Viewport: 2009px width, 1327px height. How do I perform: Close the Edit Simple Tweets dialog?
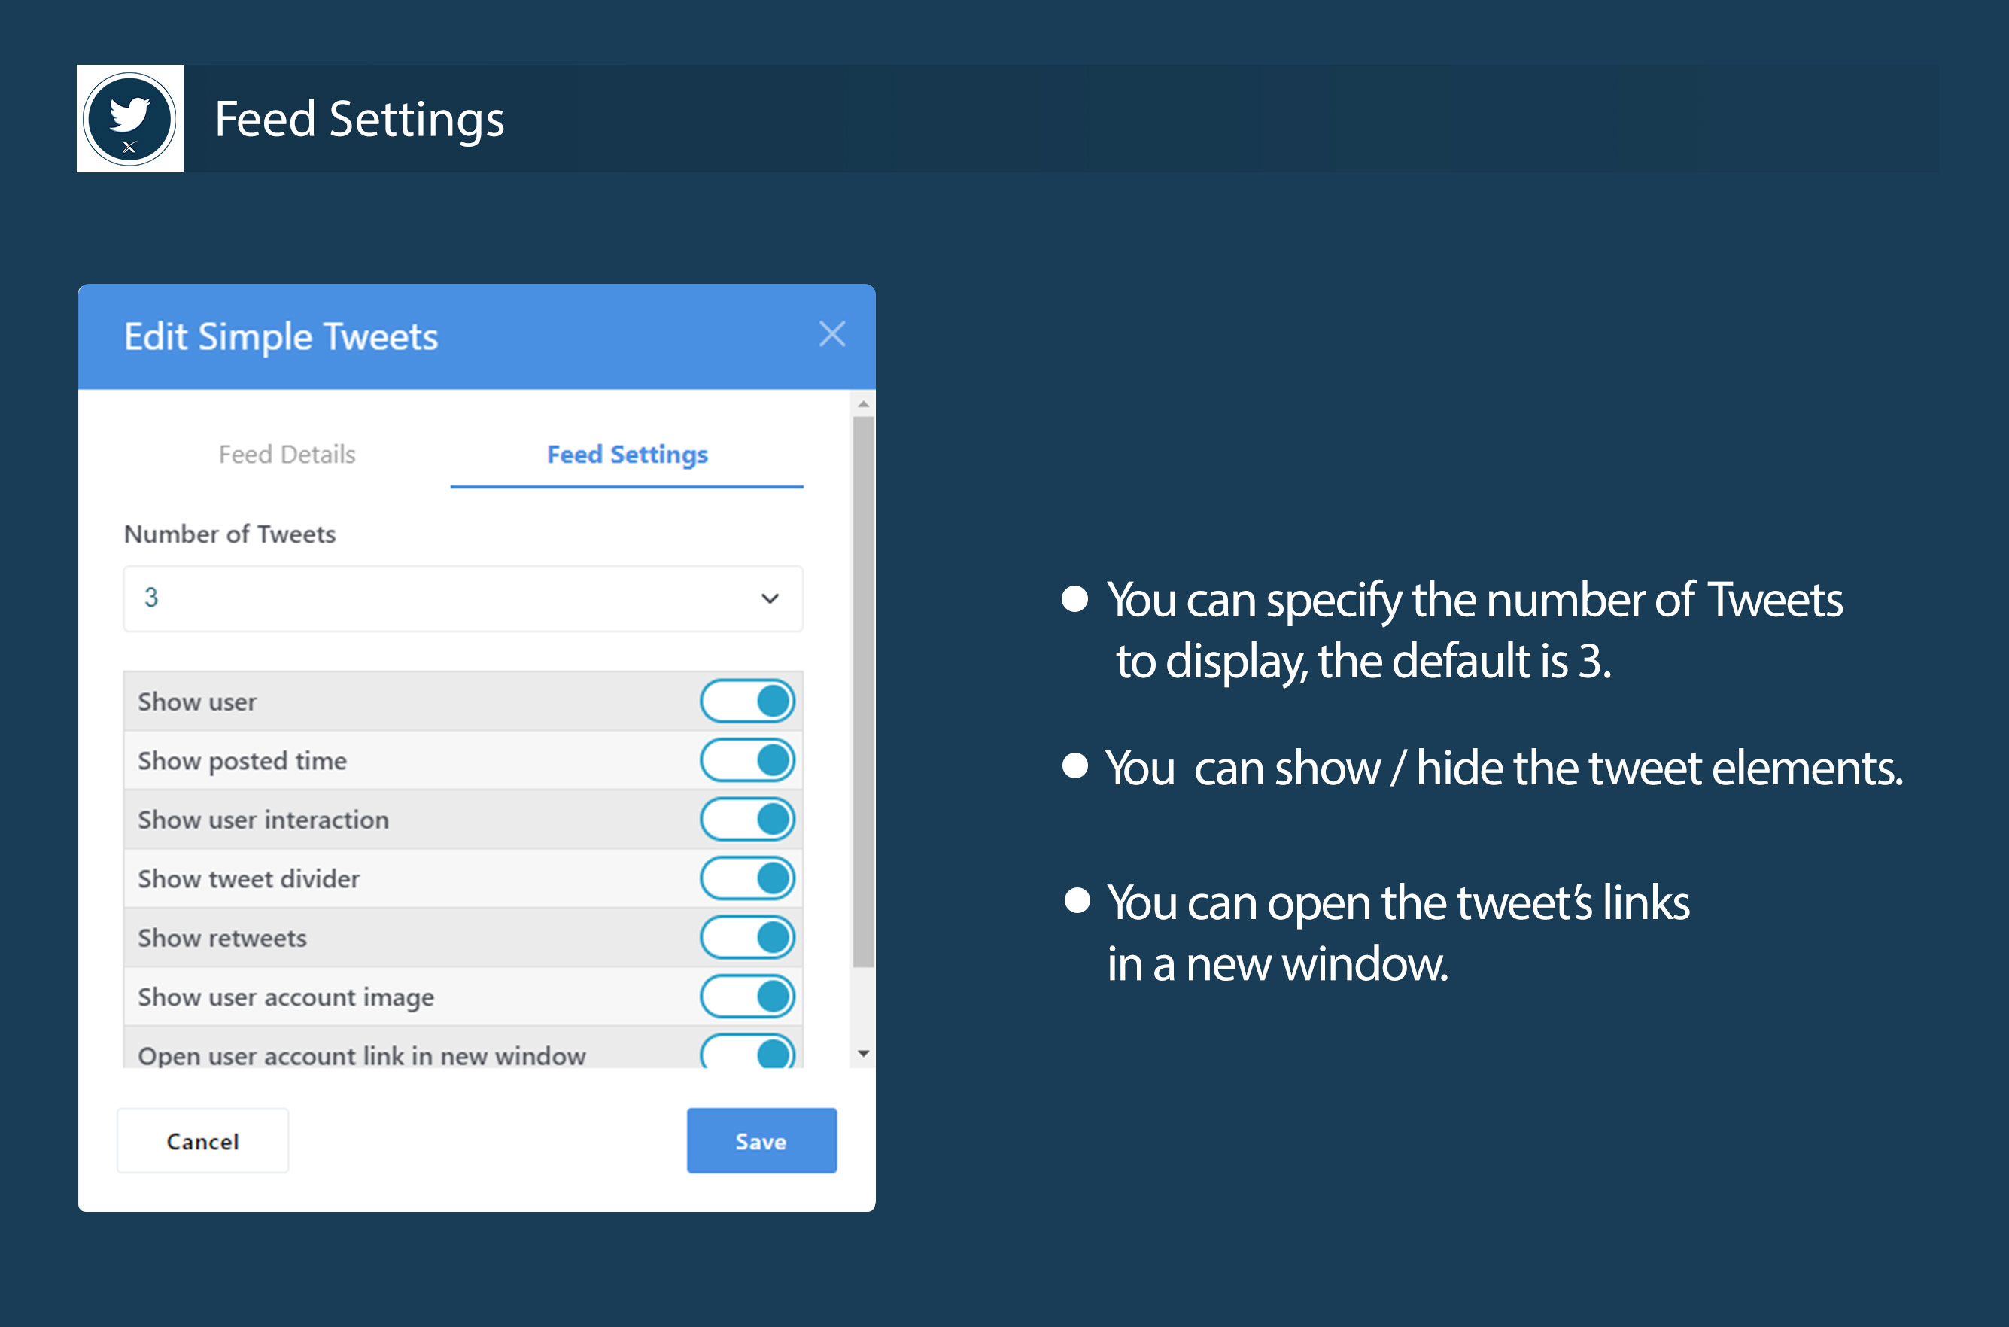pyautogui.click(x=831, y=334)
